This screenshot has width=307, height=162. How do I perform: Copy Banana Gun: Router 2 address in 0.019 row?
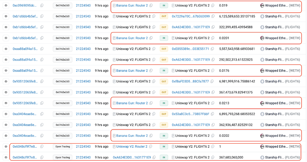tap(151, 5)
